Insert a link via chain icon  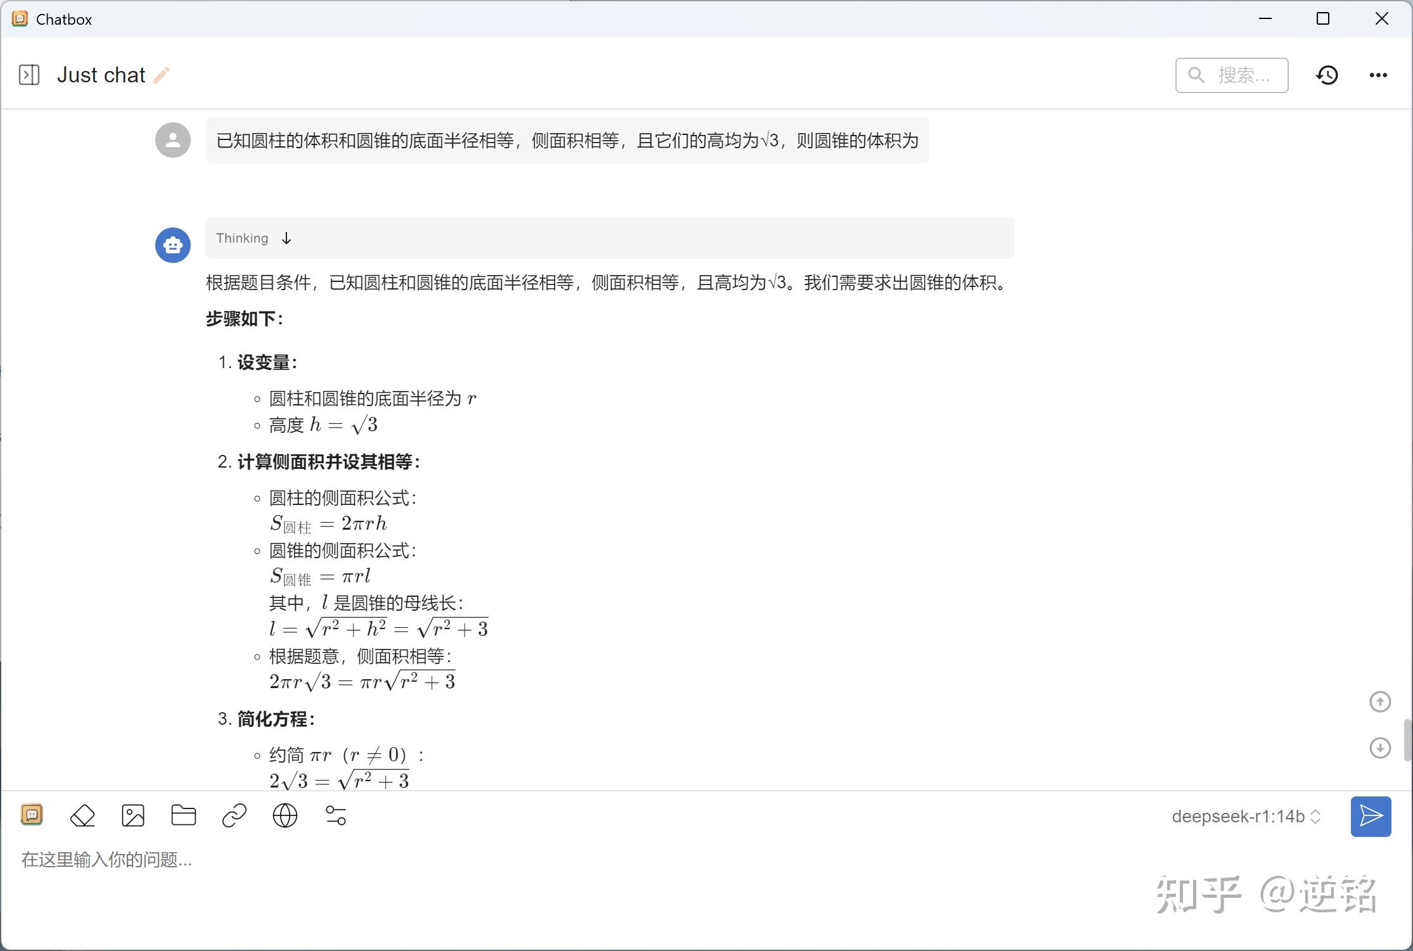234,815
